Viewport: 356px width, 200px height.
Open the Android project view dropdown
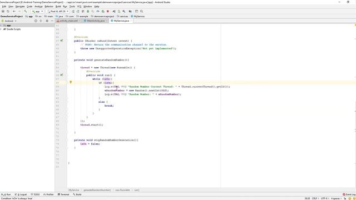tap(9, 21)
